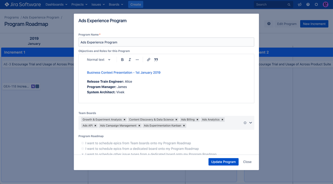Open the Projects menu

tap(79, 4)
